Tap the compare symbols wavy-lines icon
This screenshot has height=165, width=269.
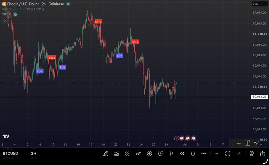(138, 154)
